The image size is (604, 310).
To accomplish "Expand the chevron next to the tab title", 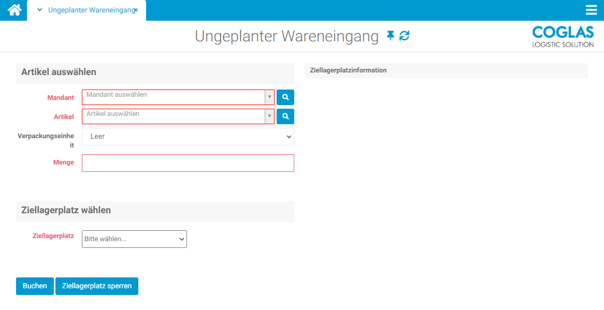I will (40, 9).
